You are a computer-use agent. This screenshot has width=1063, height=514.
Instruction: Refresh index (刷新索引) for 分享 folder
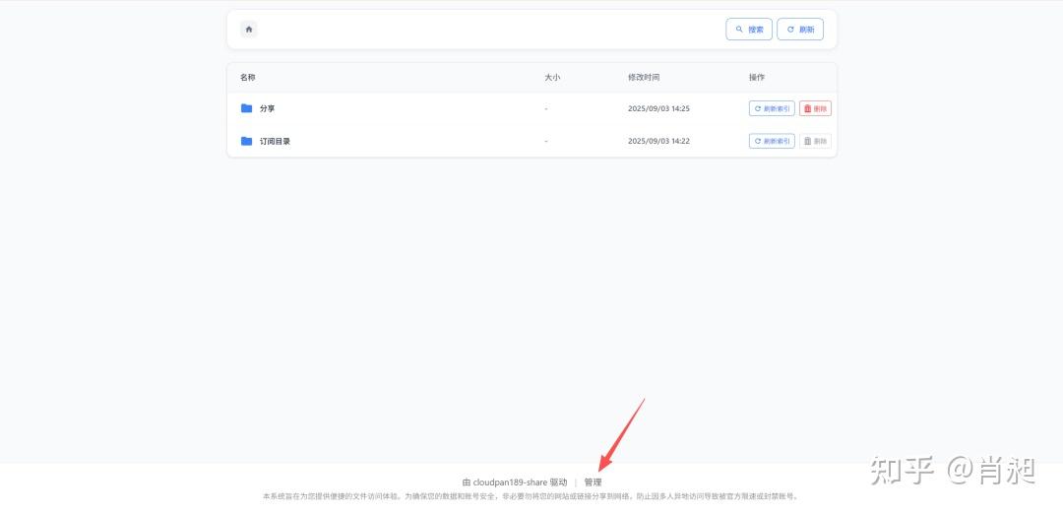pyautogui.click(x=772, y=108)
